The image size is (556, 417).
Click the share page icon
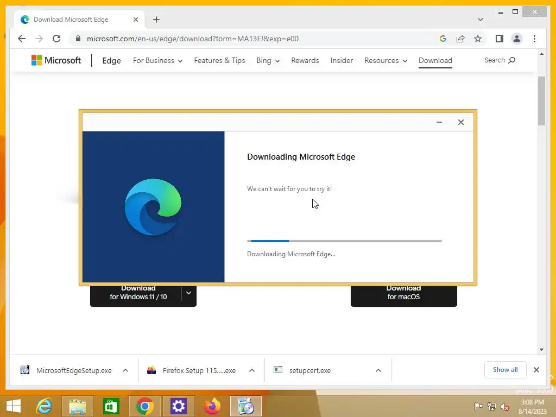click(x=460, y=39)
